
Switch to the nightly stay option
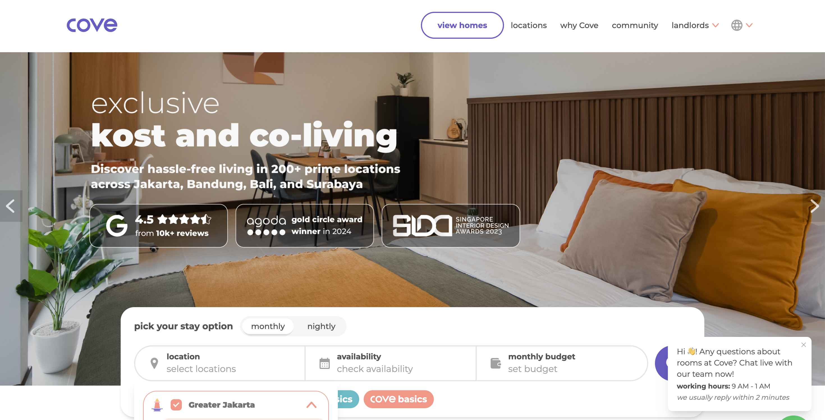pos(321,326)
